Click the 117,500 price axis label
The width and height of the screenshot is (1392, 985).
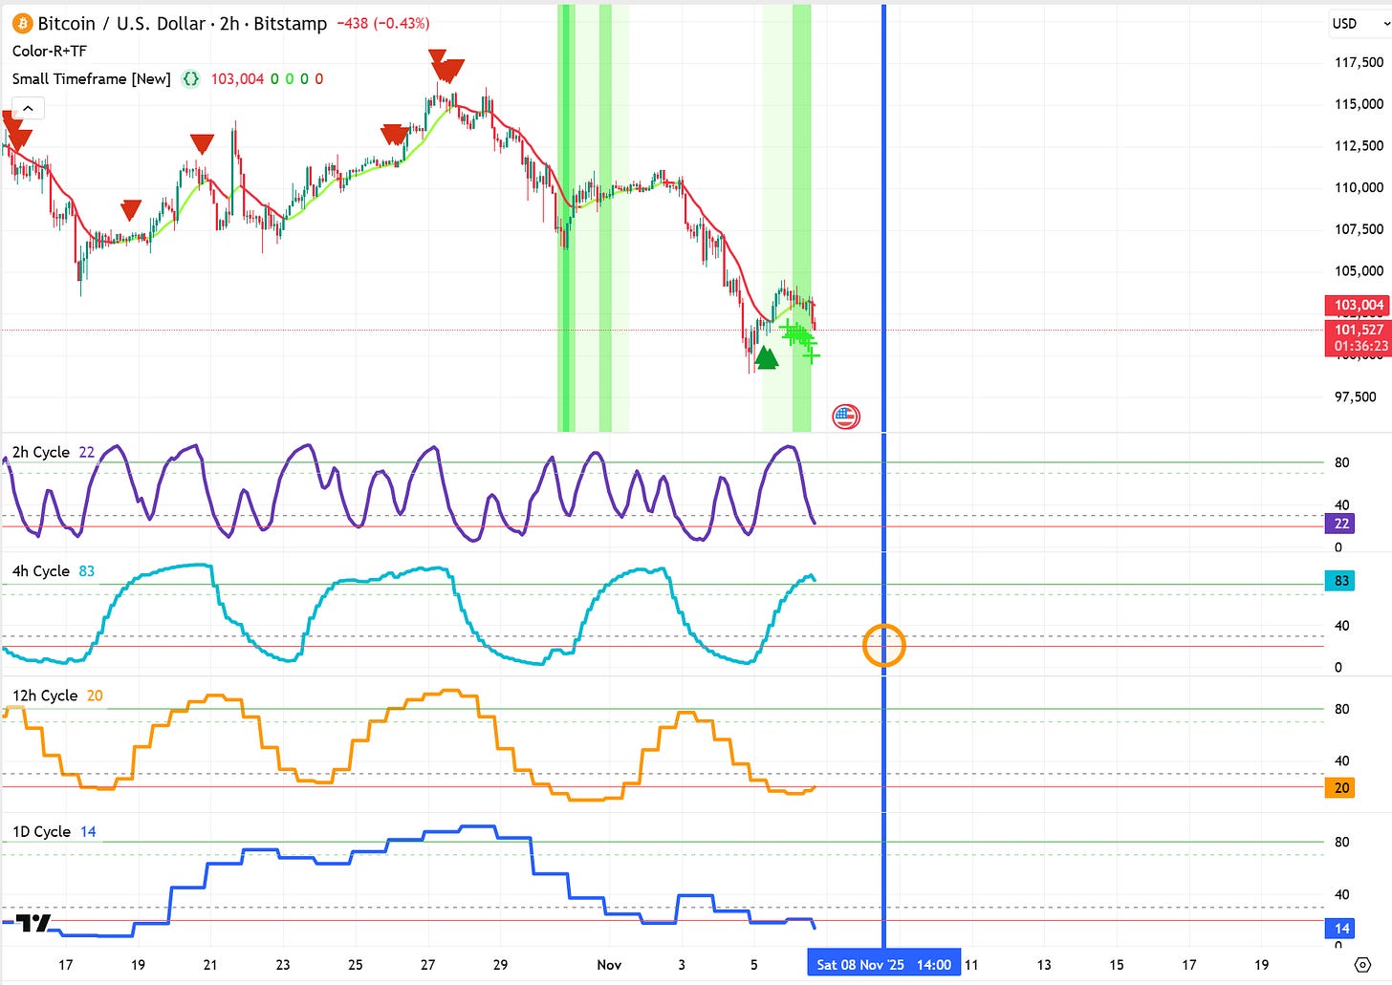1359,62
